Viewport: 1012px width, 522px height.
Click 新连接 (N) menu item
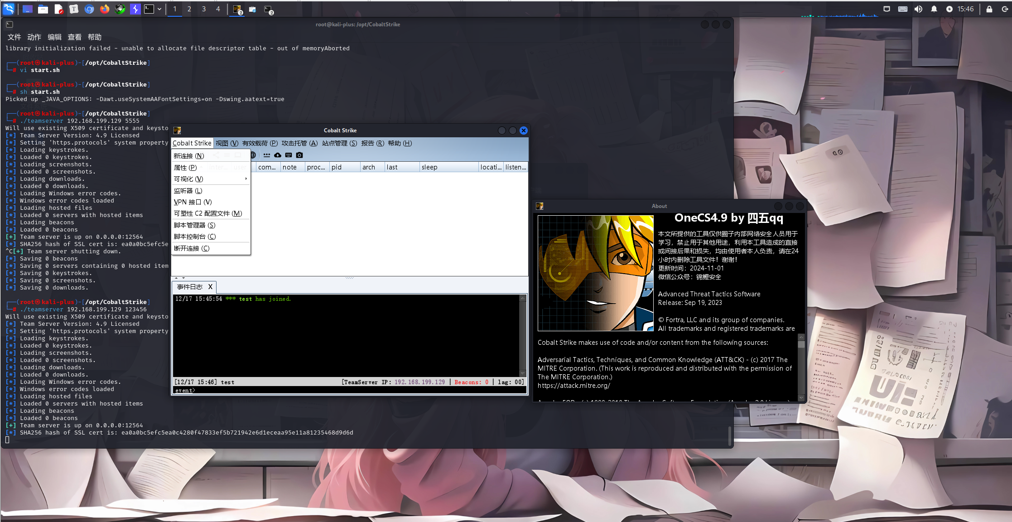pyautogui.click(x=189, y=156)
